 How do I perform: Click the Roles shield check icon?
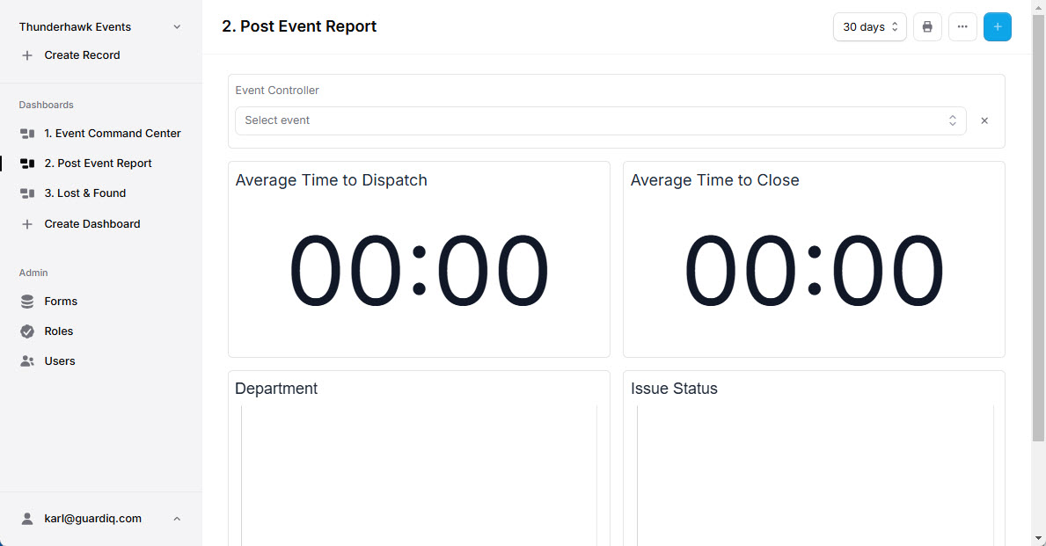(x=27, y=331)
